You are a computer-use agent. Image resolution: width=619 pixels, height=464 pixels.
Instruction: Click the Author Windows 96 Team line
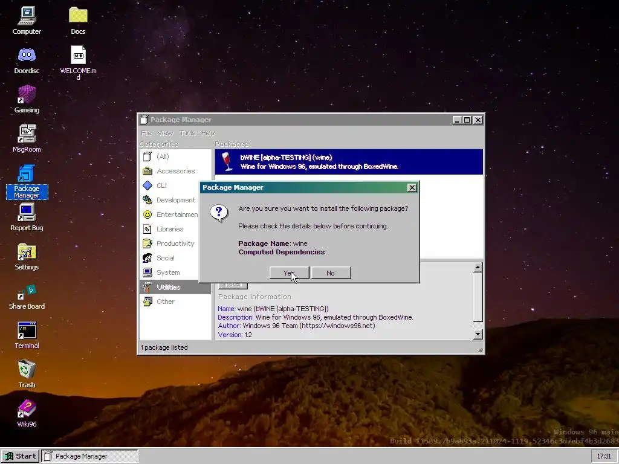click(296, 326)
